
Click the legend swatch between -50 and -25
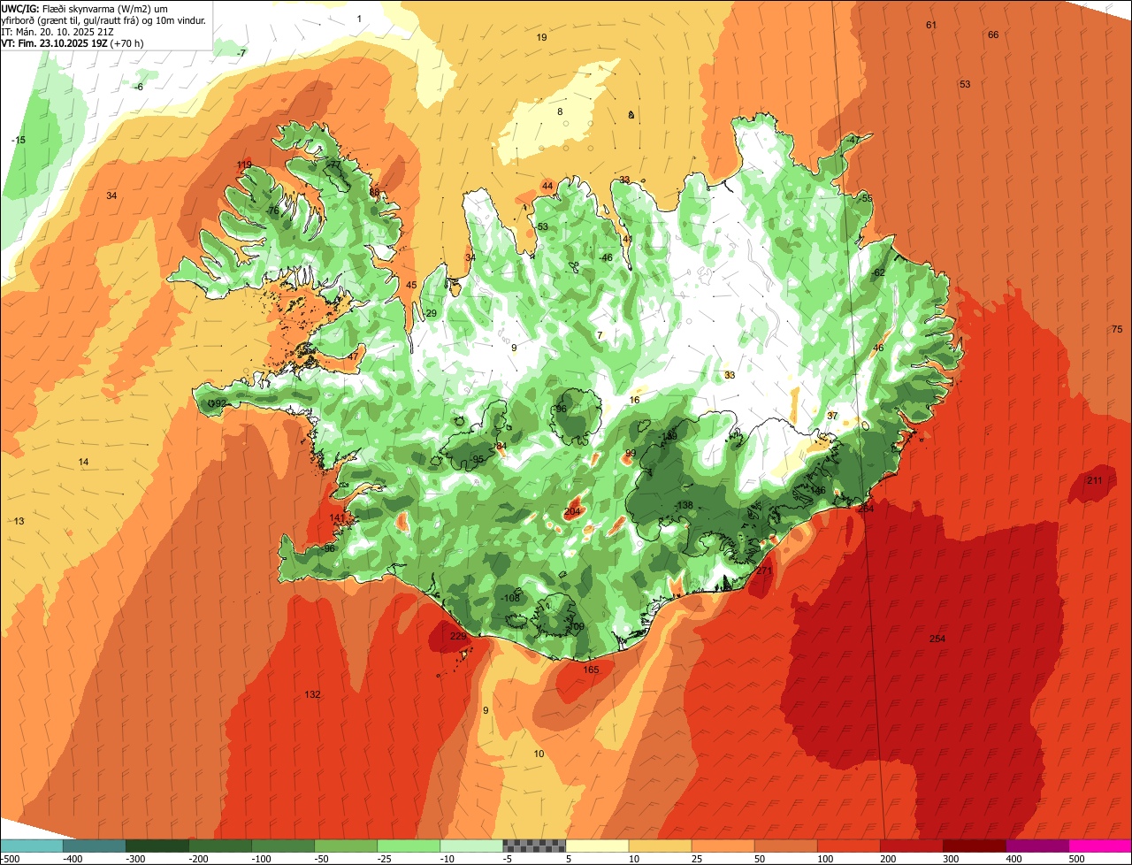346,845
